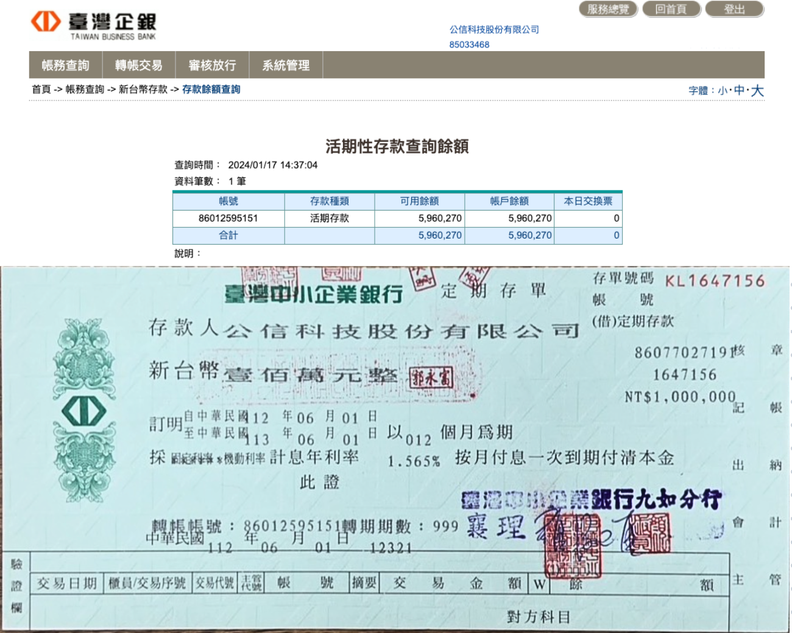Click the 帳戶餘額 column header

(509, 201)
